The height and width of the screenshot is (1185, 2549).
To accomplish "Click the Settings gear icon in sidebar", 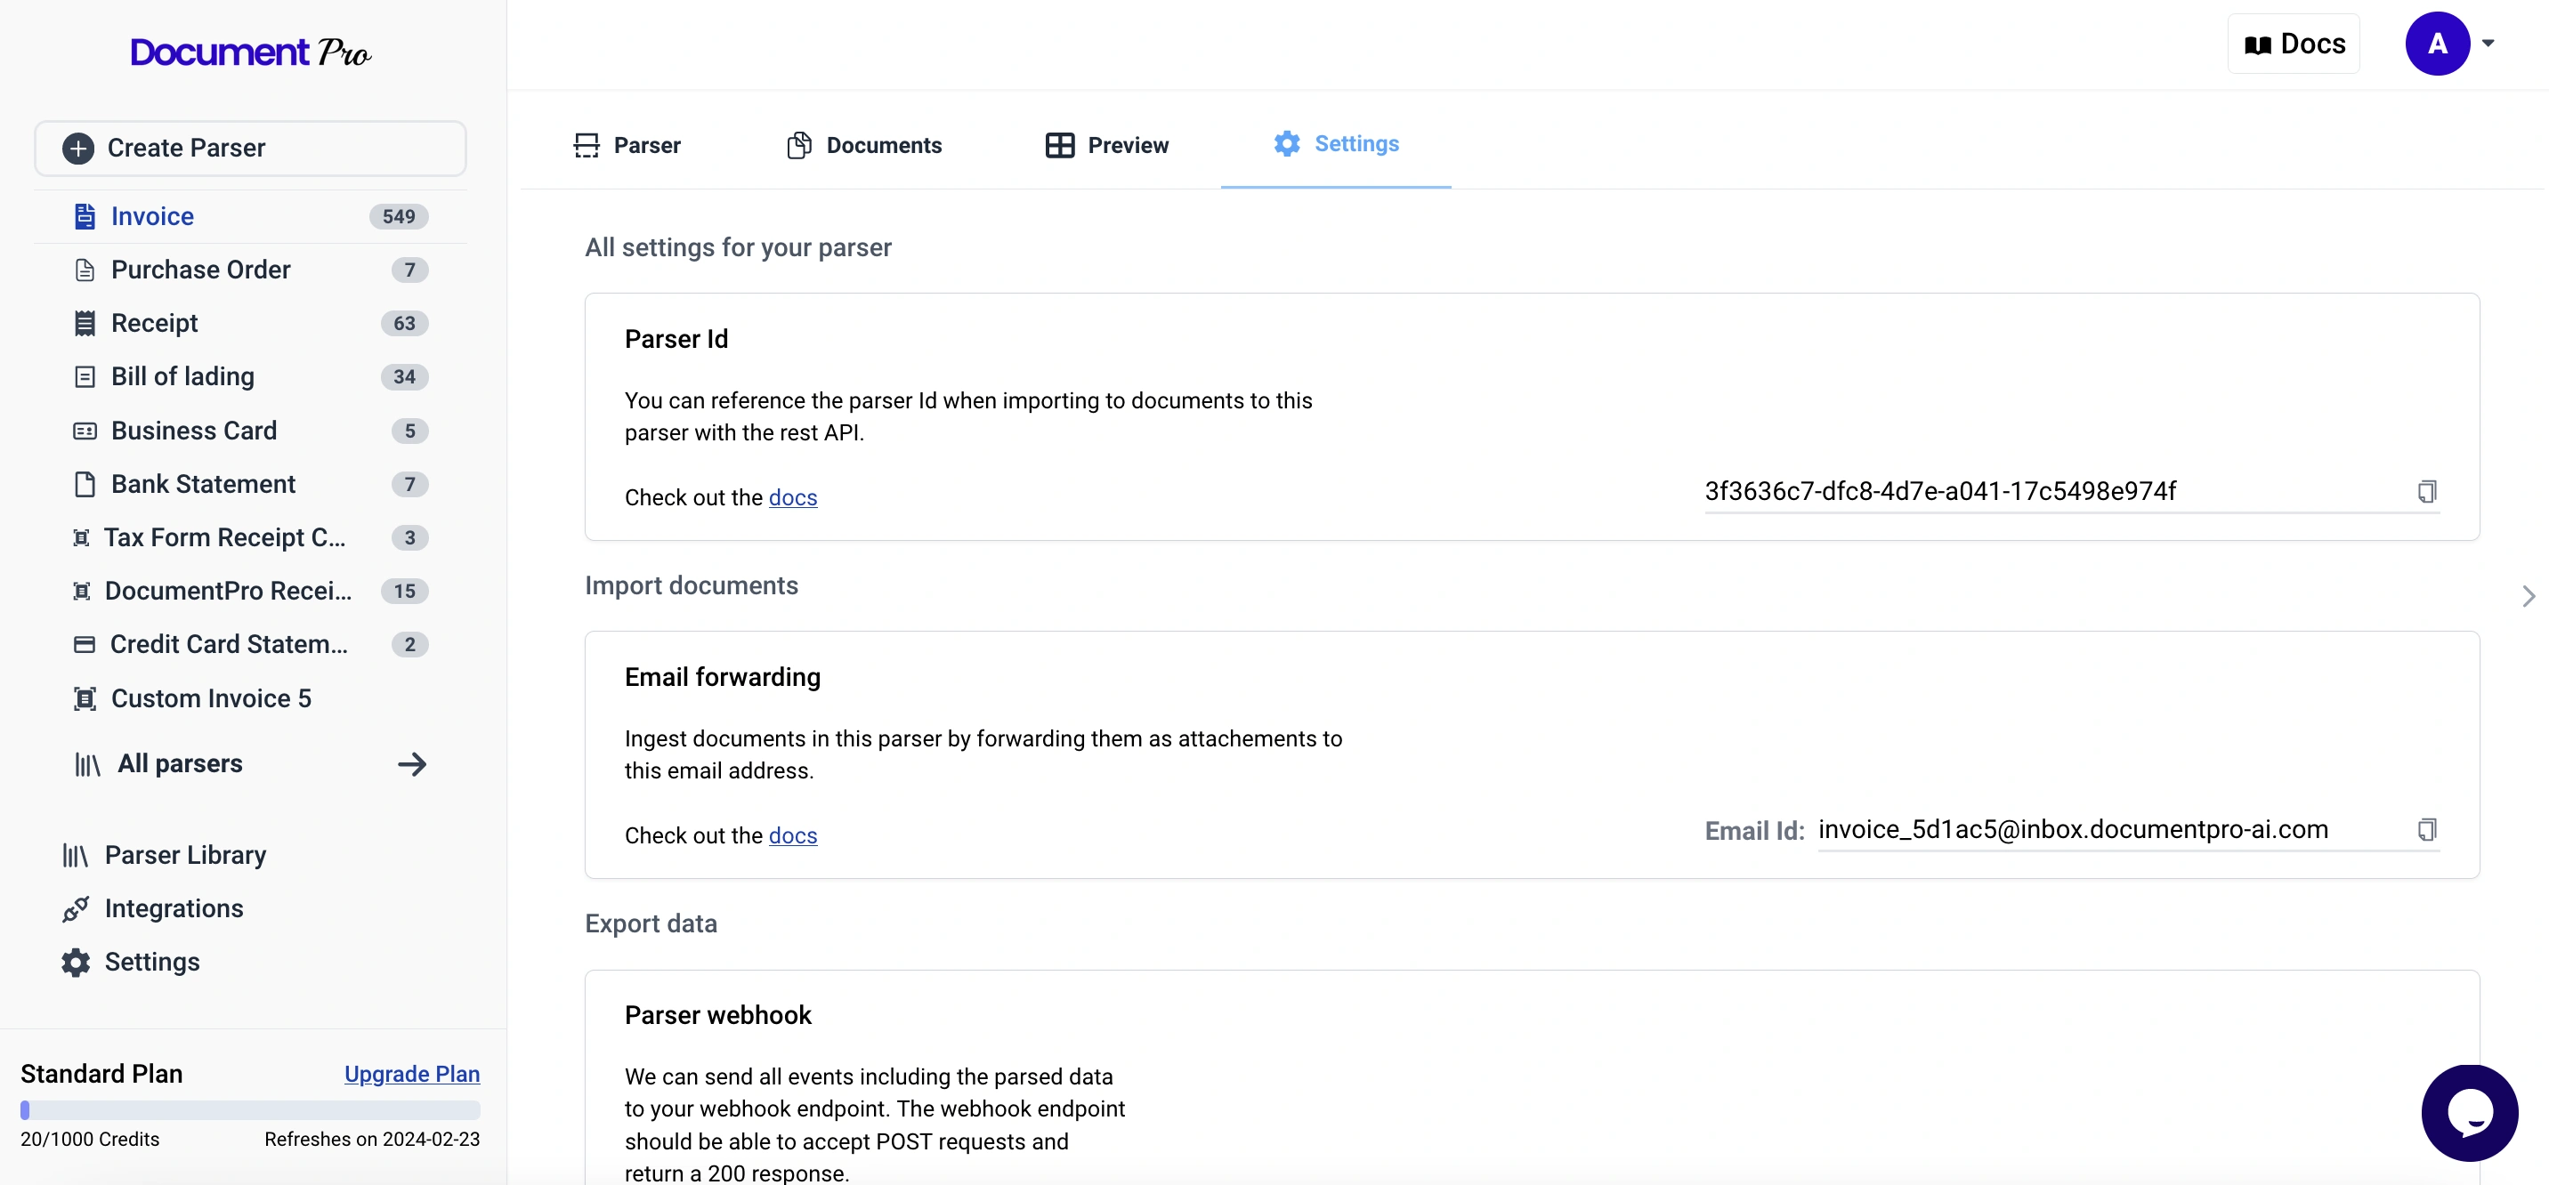I will 75,963.
